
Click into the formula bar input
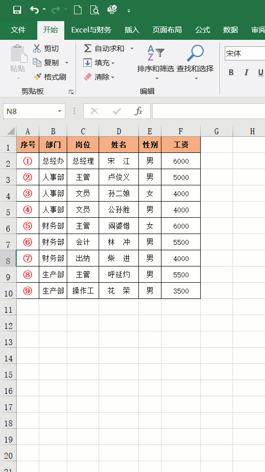pos(209,112)
